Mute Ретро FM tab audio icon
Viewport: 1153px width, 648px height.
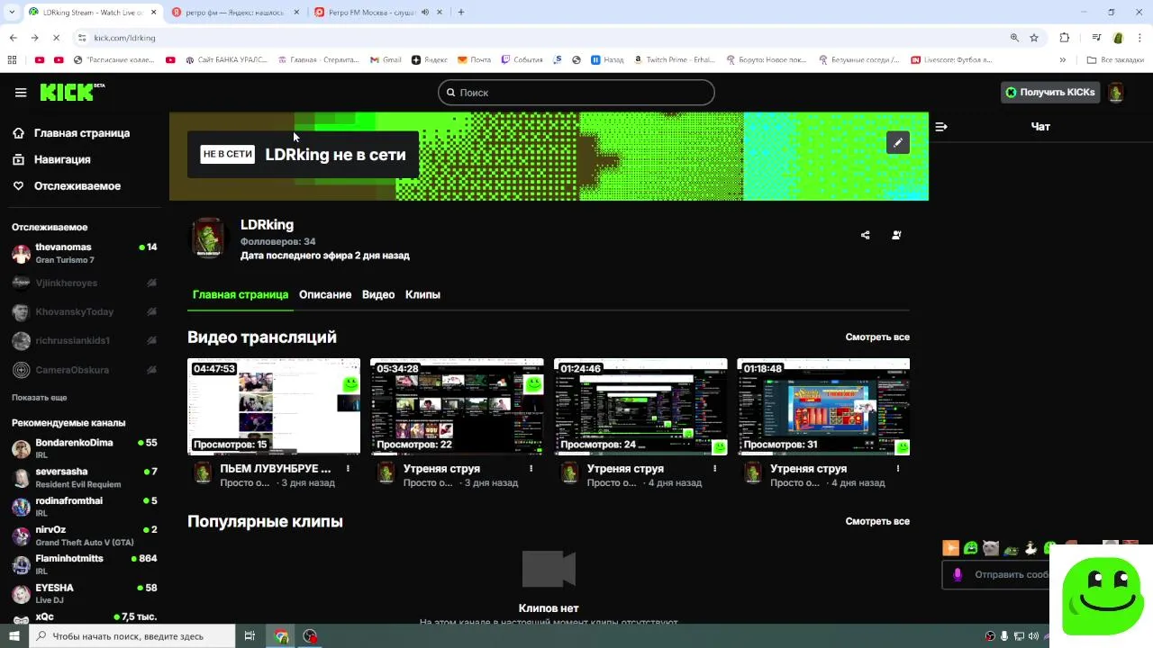424,13
